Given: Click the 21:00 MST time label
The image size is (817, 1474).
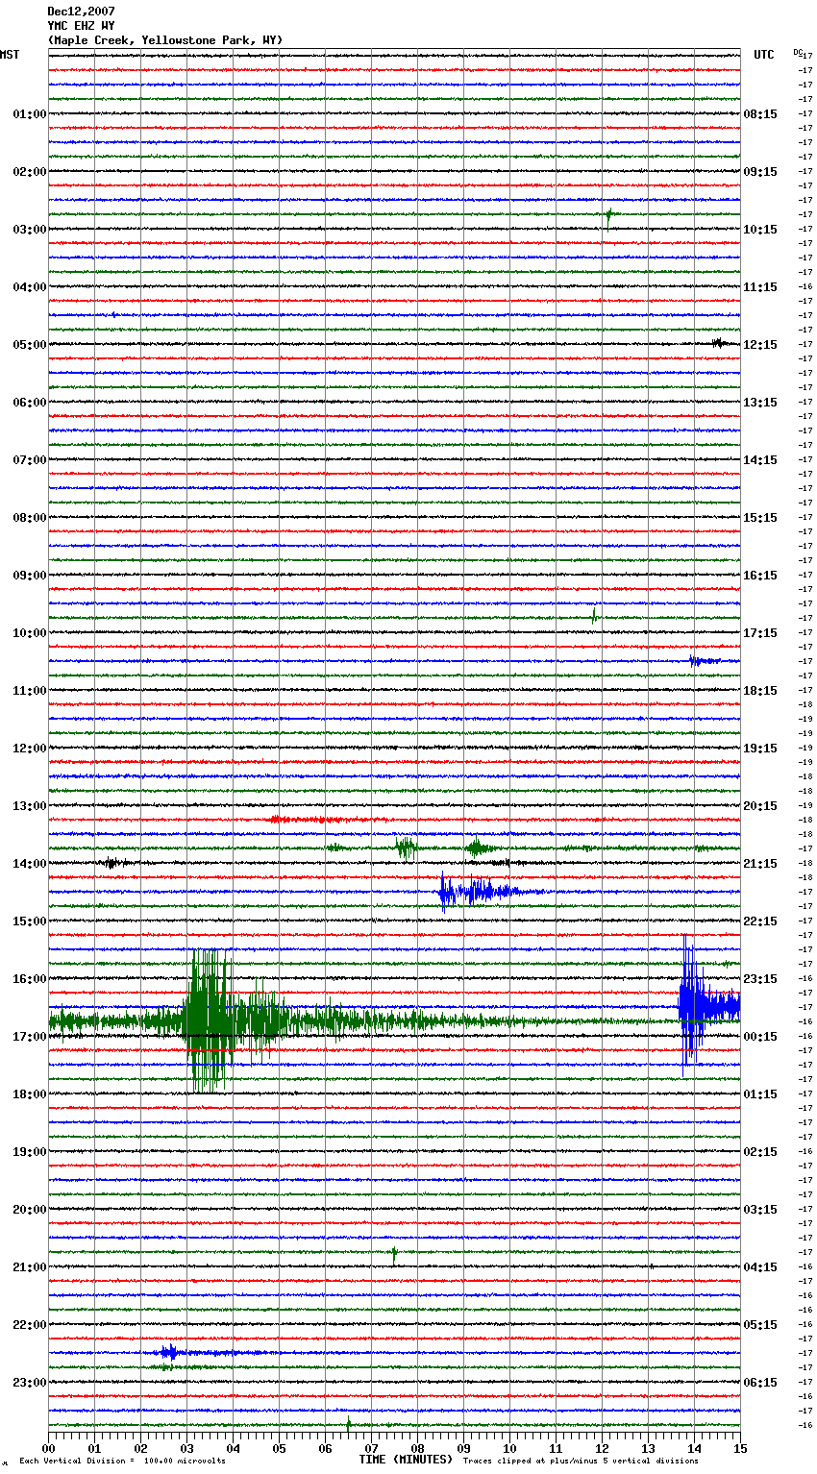Looking at the screenshot, I should 30,1267.
